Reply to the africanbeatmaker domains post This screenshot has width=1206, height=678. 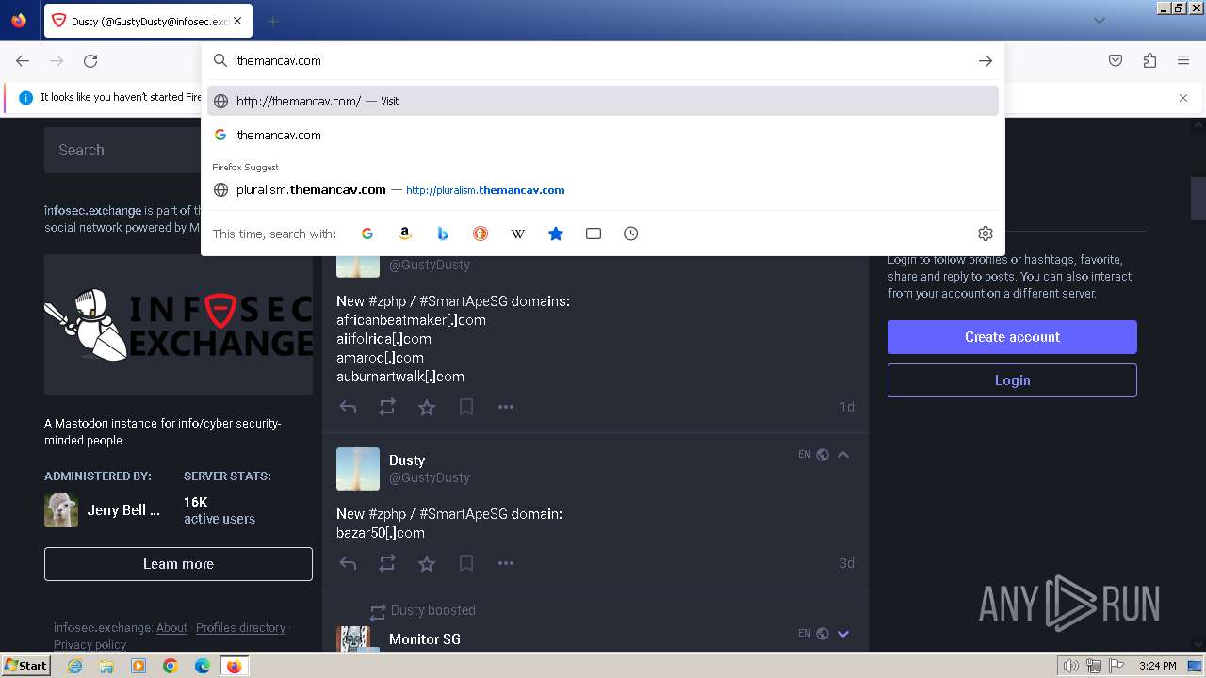click(x=348, y=407)
